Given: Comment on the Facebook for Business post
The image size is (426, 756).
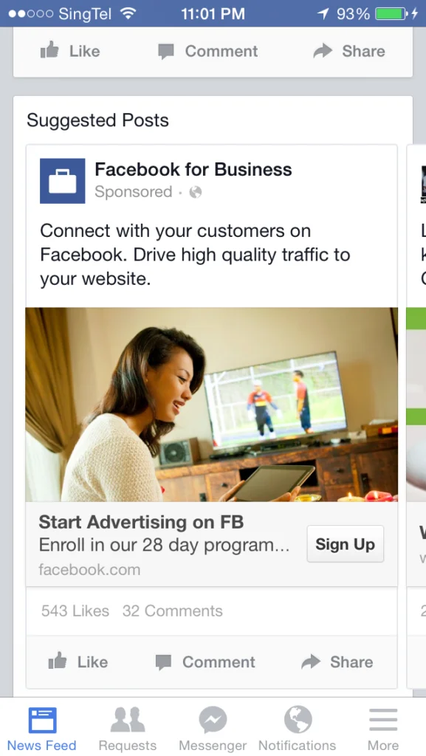Looking at the screenshot, I should click(x=205, y=662).
